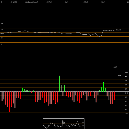Click the 'MR' indicator label

coord(115,67)
